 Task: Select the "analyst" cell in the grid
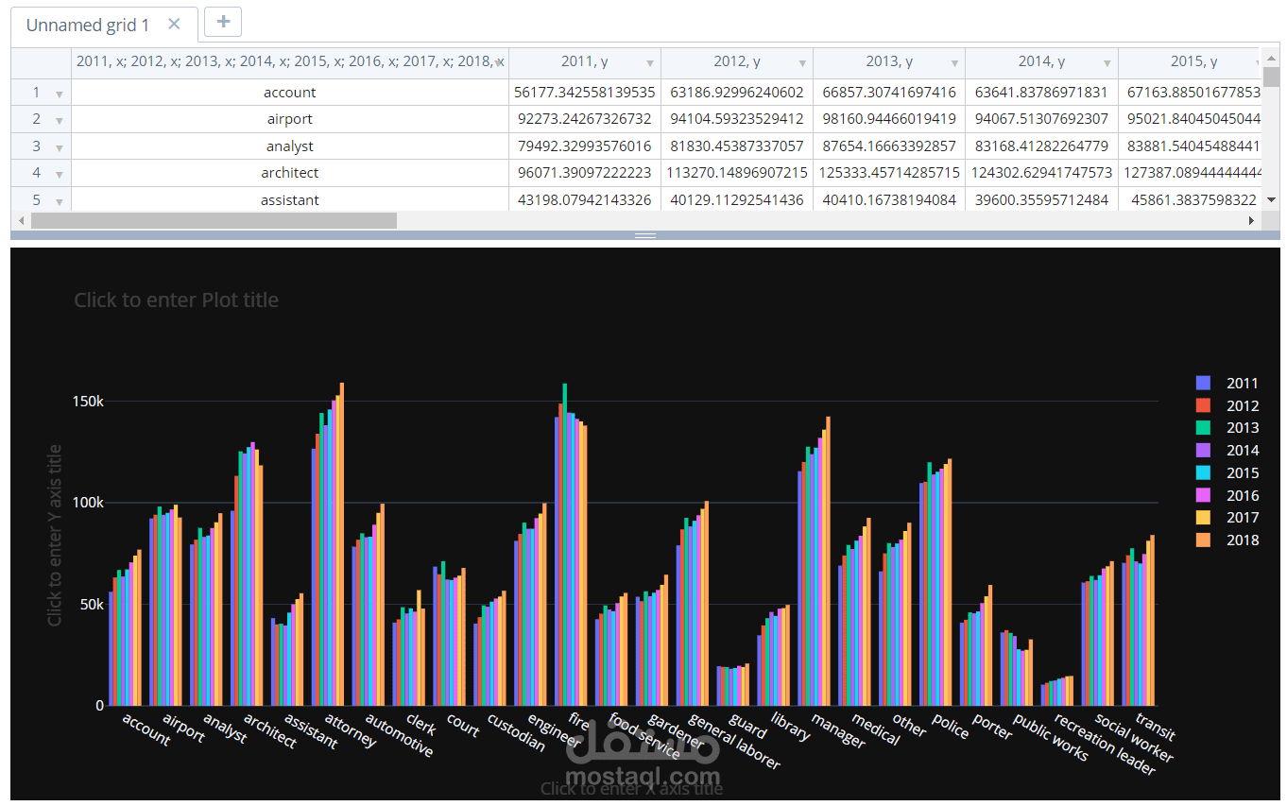pyautogui.click(x=290, y=146)
